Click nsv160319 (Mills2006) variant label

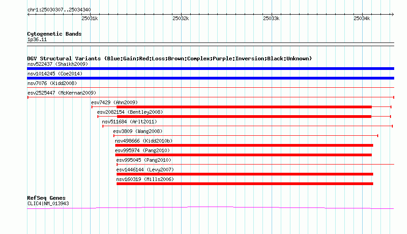click(145, 179)
